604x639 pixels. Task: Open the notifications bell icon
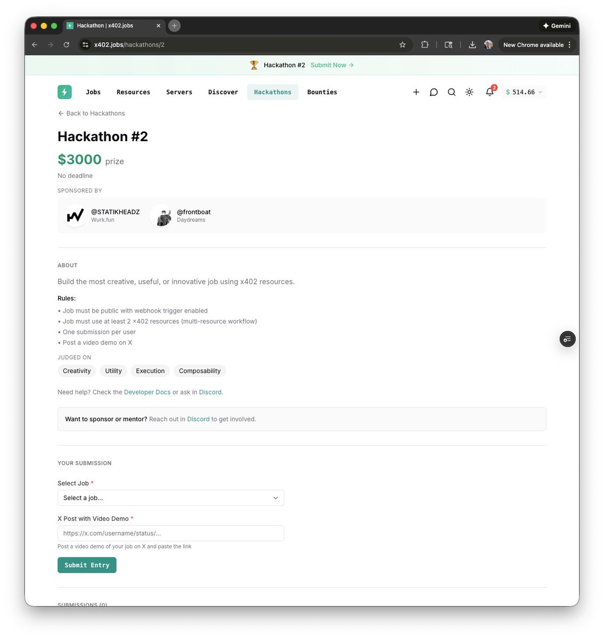point(489,92)
